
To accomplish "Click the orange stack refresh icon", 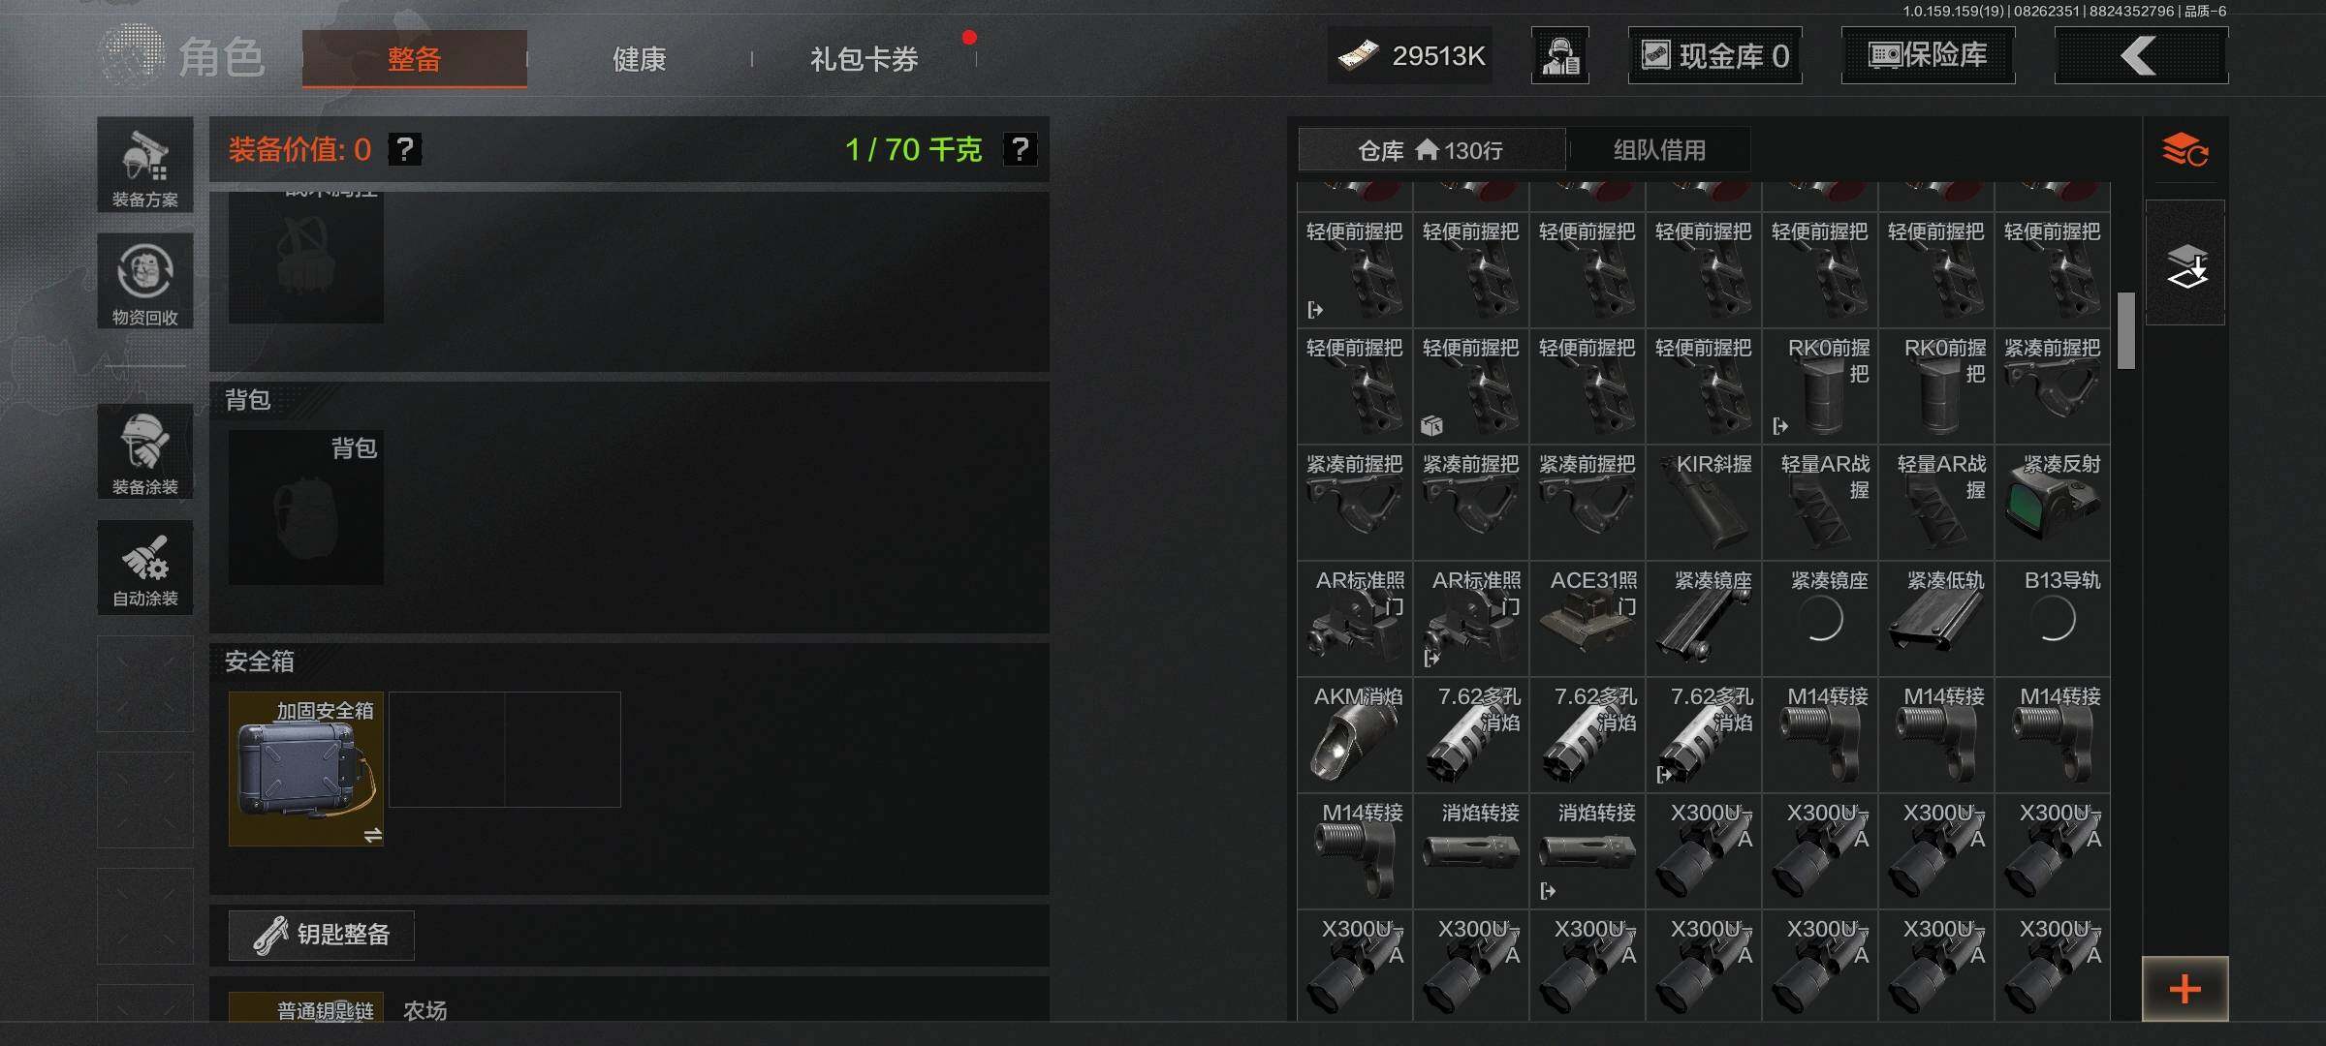I will (x=2185, y=150).
